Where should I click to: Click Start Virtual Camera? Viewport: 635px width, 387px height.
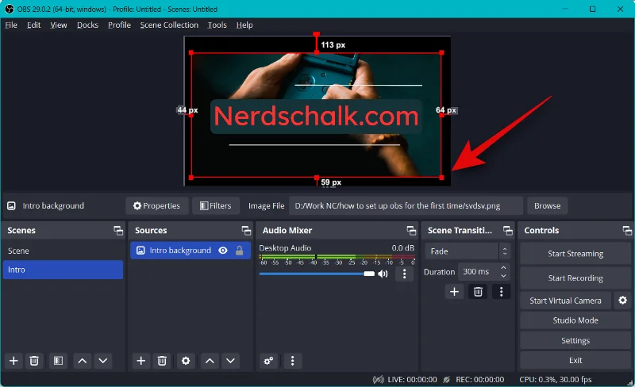[565, 301]
